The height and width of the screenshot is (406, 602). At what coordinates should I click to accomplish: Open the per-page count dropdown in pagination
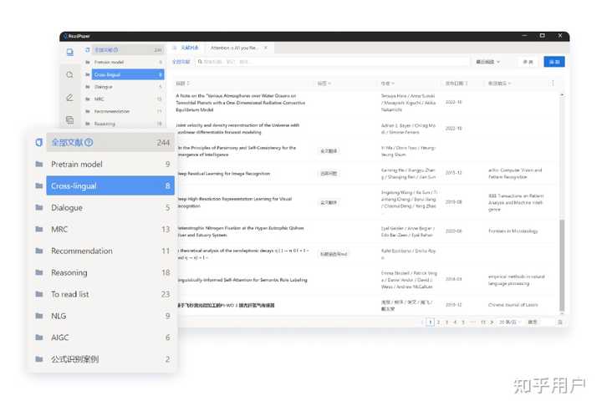pos(509,322)
